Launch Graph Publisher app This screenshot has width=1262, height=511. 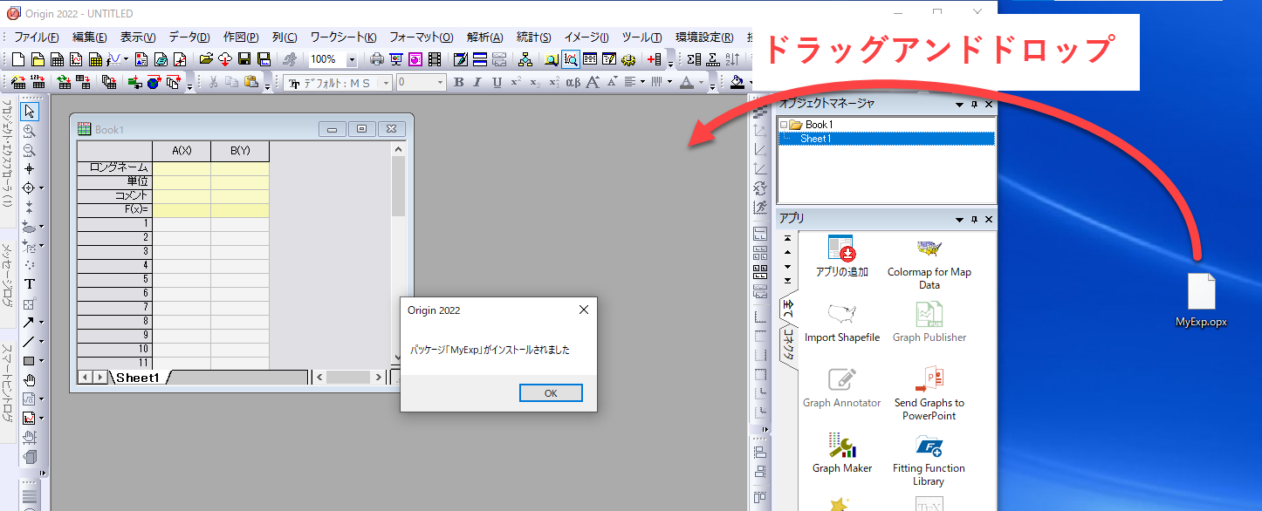click(929, 322)
